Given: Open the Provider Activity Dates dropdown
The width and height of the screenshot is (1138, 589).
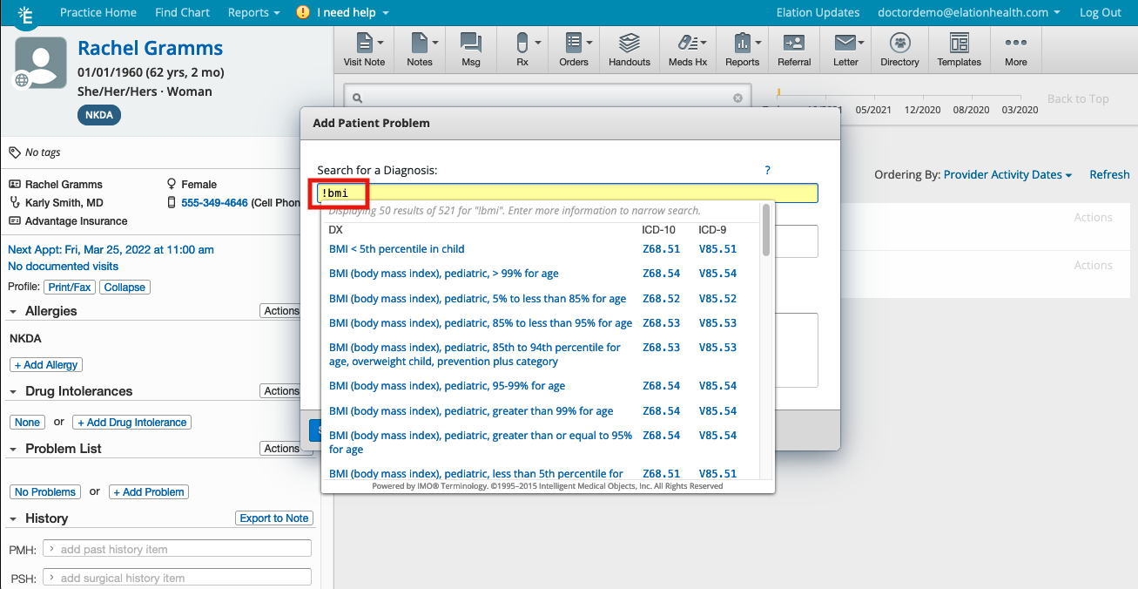Looking at the screenshot, I should 1007,175.
